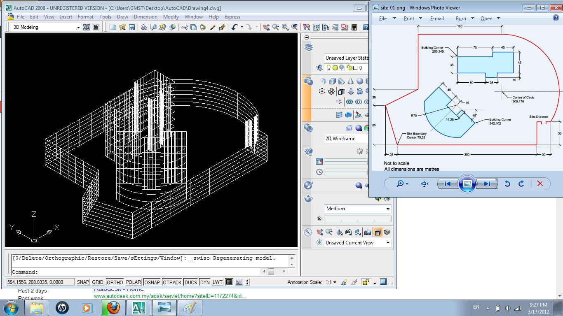Select the Sphere primitive tool
The height and width of the screenshot is (316, 563).
click(360, 81)
